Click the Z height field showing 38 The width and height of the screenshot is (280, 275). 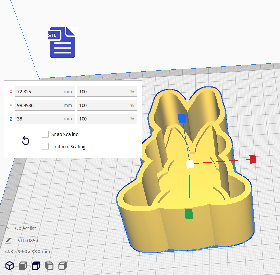click(45, 119)
